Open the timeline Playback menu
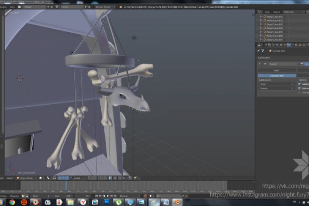 (x=15, y=196)
